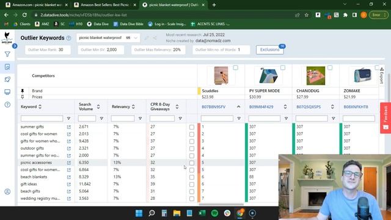Image resolution: width=391 pixels, height=220 pixels.
Task: Check the picnic accessories row checkbox
Action: (x=191, y=163)
